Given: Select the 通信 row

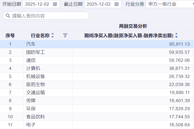Looking at the screenshot, I should coord(97,60).
